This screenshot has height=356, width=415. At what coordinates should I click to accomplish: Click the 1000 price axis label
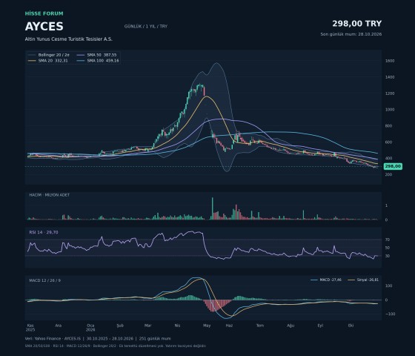390,110
